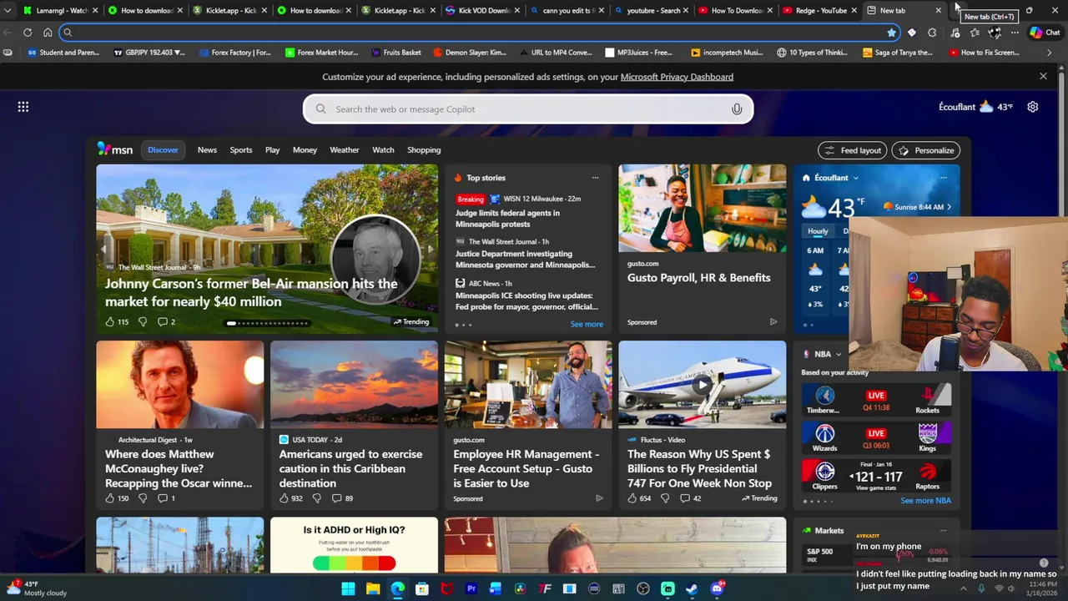Open the new tab plus button
1068x601 pixels.
coord(956,10)
